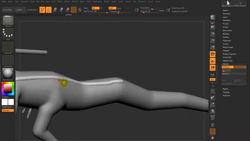Image resolution: width=250 pixels, height=141 pixels.
Task: Expand the Morph Target subpalette
Action: point(228,47)
